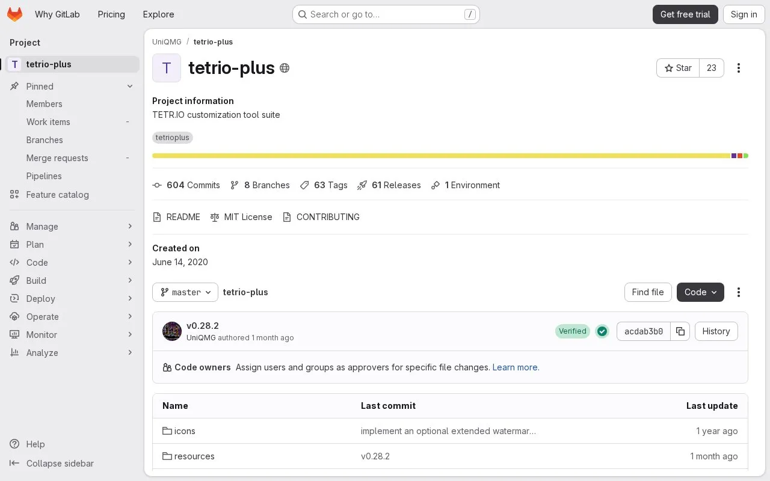Expand the Code menu chevron

click(130, 263)
